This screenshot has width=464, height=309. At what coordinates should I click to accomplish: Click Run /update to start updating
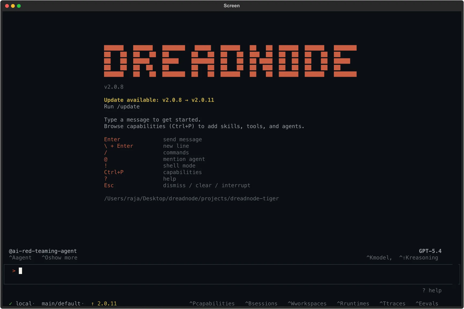(x=122, y=107)
